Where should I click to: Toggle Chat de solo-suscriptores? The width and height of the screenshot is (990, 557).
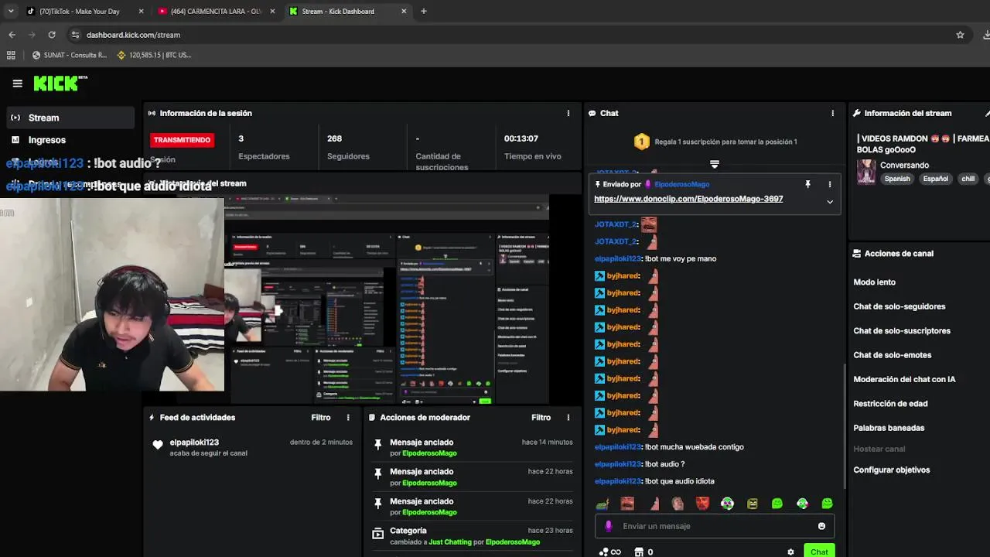(x=902, y=331)
